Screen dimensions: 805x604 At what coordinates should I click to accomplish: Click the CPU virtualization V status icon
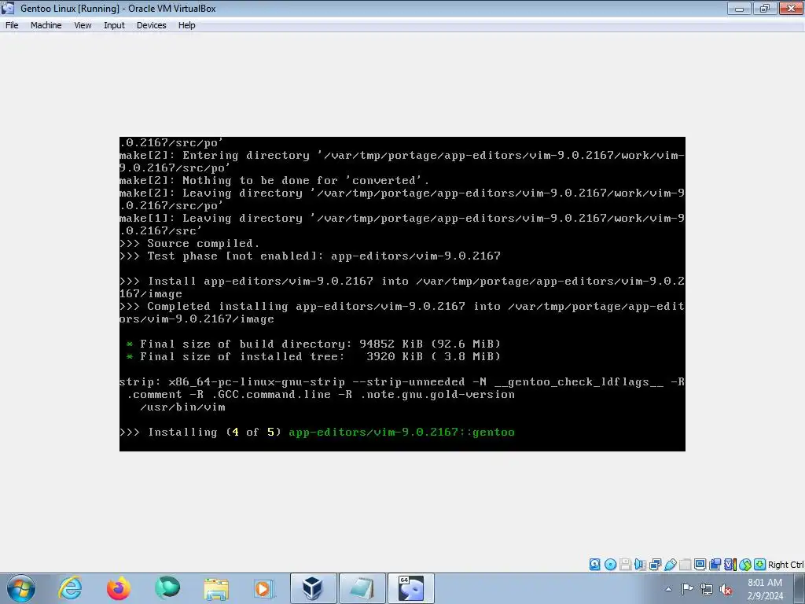coord(730,565)
